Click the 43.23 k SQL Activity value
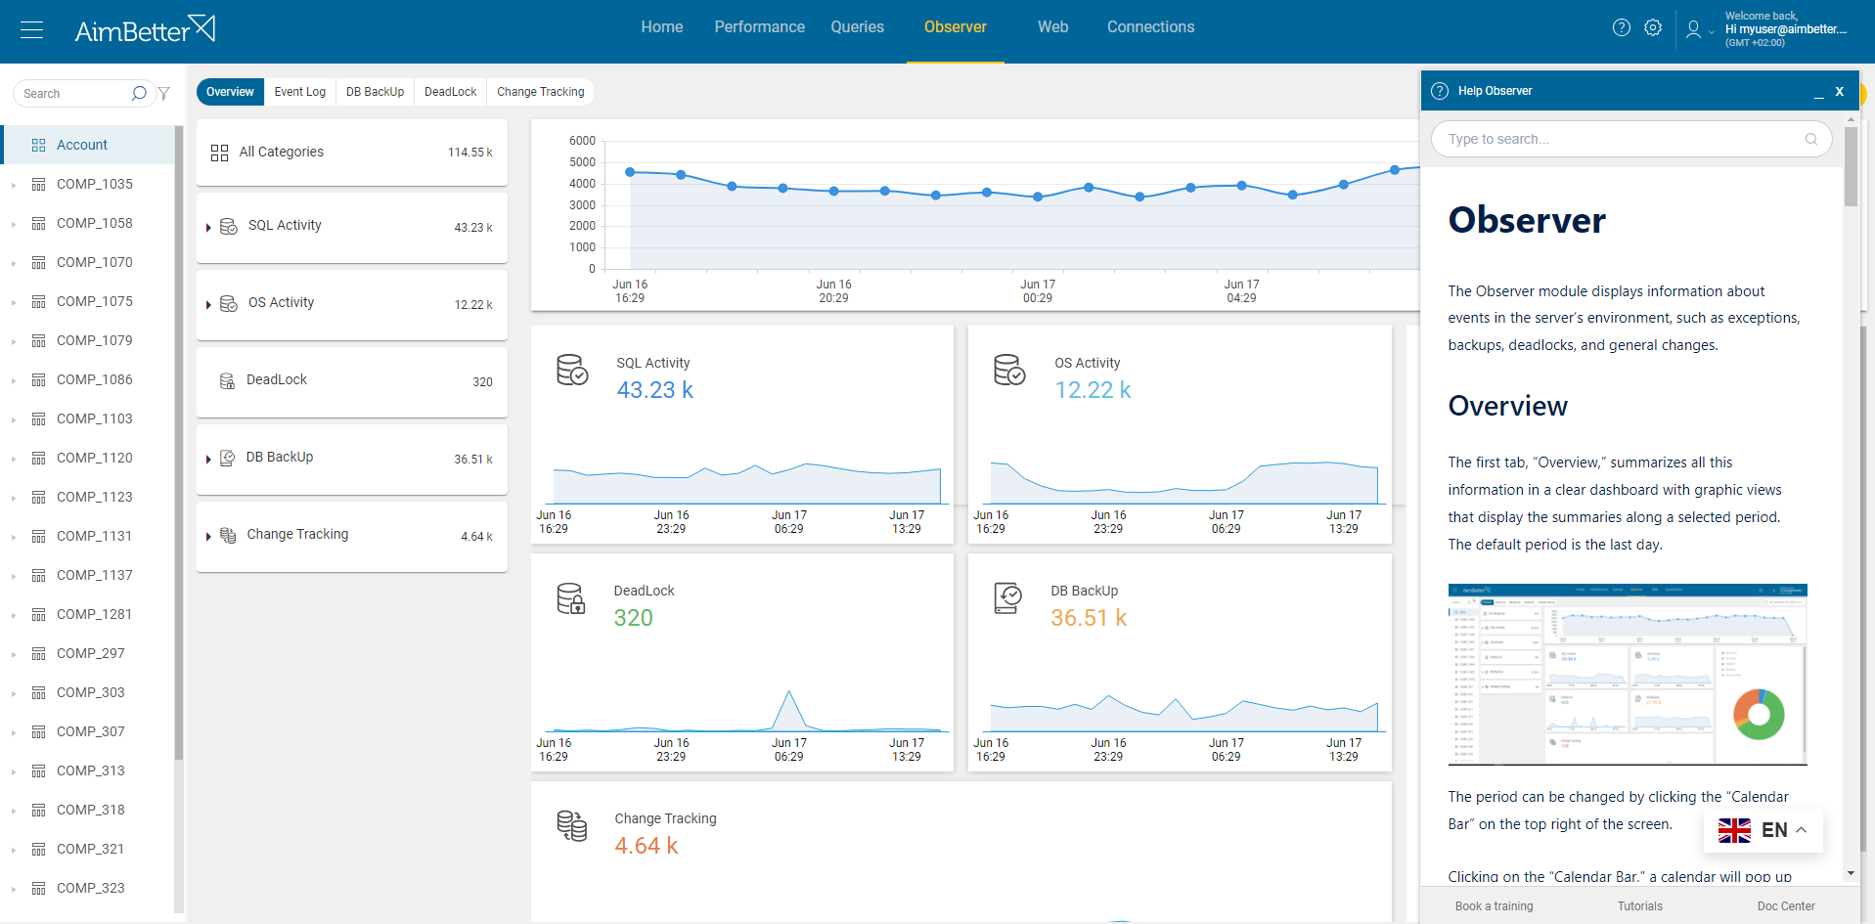1875x924 pixels. [x=655, y=390]
